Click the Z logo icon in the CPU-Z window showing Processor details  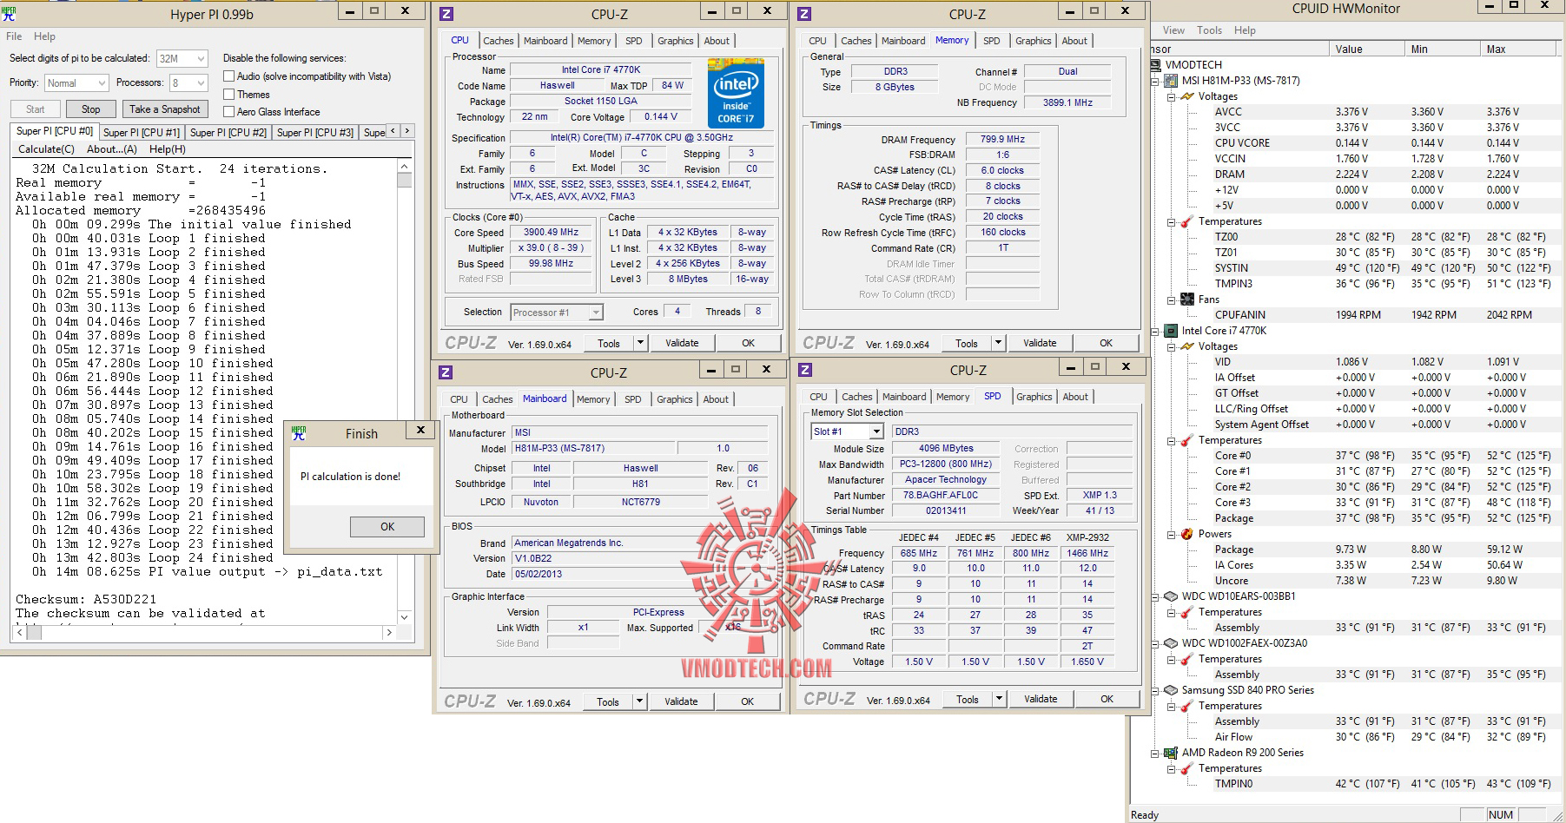446,13
